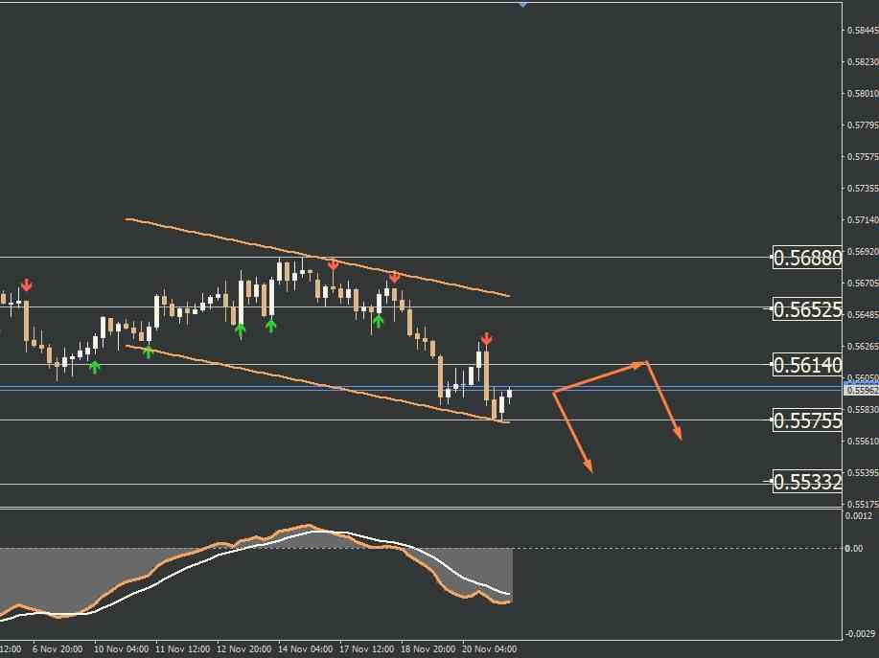Select the 0.55332 price level label

pyautogui.click(x=807, y=481)
